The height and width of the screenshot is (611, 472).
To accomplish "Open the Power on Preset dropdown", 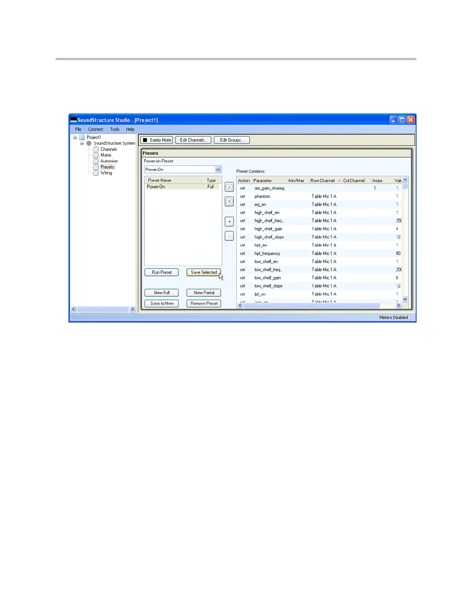I will pos(218,169).
